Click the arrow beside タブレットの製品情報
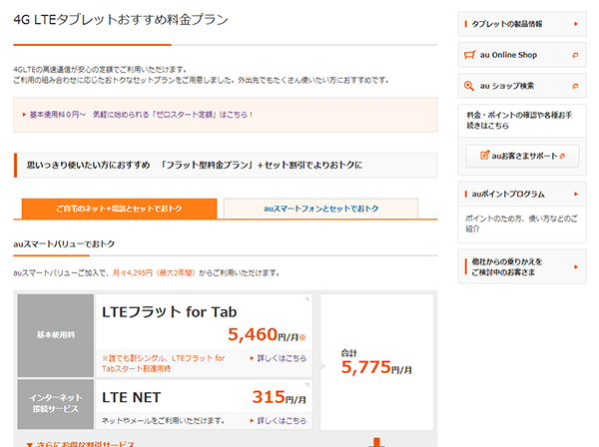The height and width of the screenshot is (447, 599). pos(576,24)
